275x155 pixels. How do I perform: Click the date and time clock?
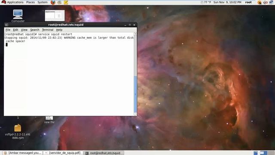[x=227, y=2]
